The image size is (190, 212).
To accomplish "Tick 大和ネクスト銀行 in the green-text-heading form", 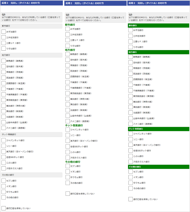I will click(68, 158).
